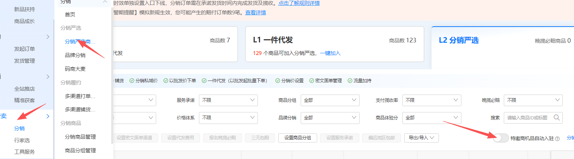The width and height of the screenshot is (574, 159).
Task: Select 分销 in the left sidebar
Action: (x=19, y=129)
